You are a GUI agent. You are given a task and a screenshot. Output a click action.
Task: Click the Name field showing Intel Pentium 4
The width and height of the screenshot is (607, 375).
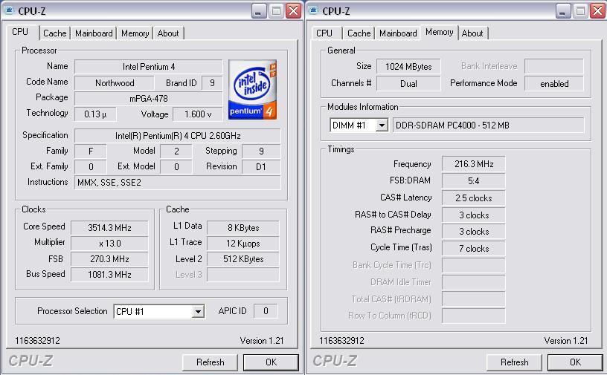[149, 67]
